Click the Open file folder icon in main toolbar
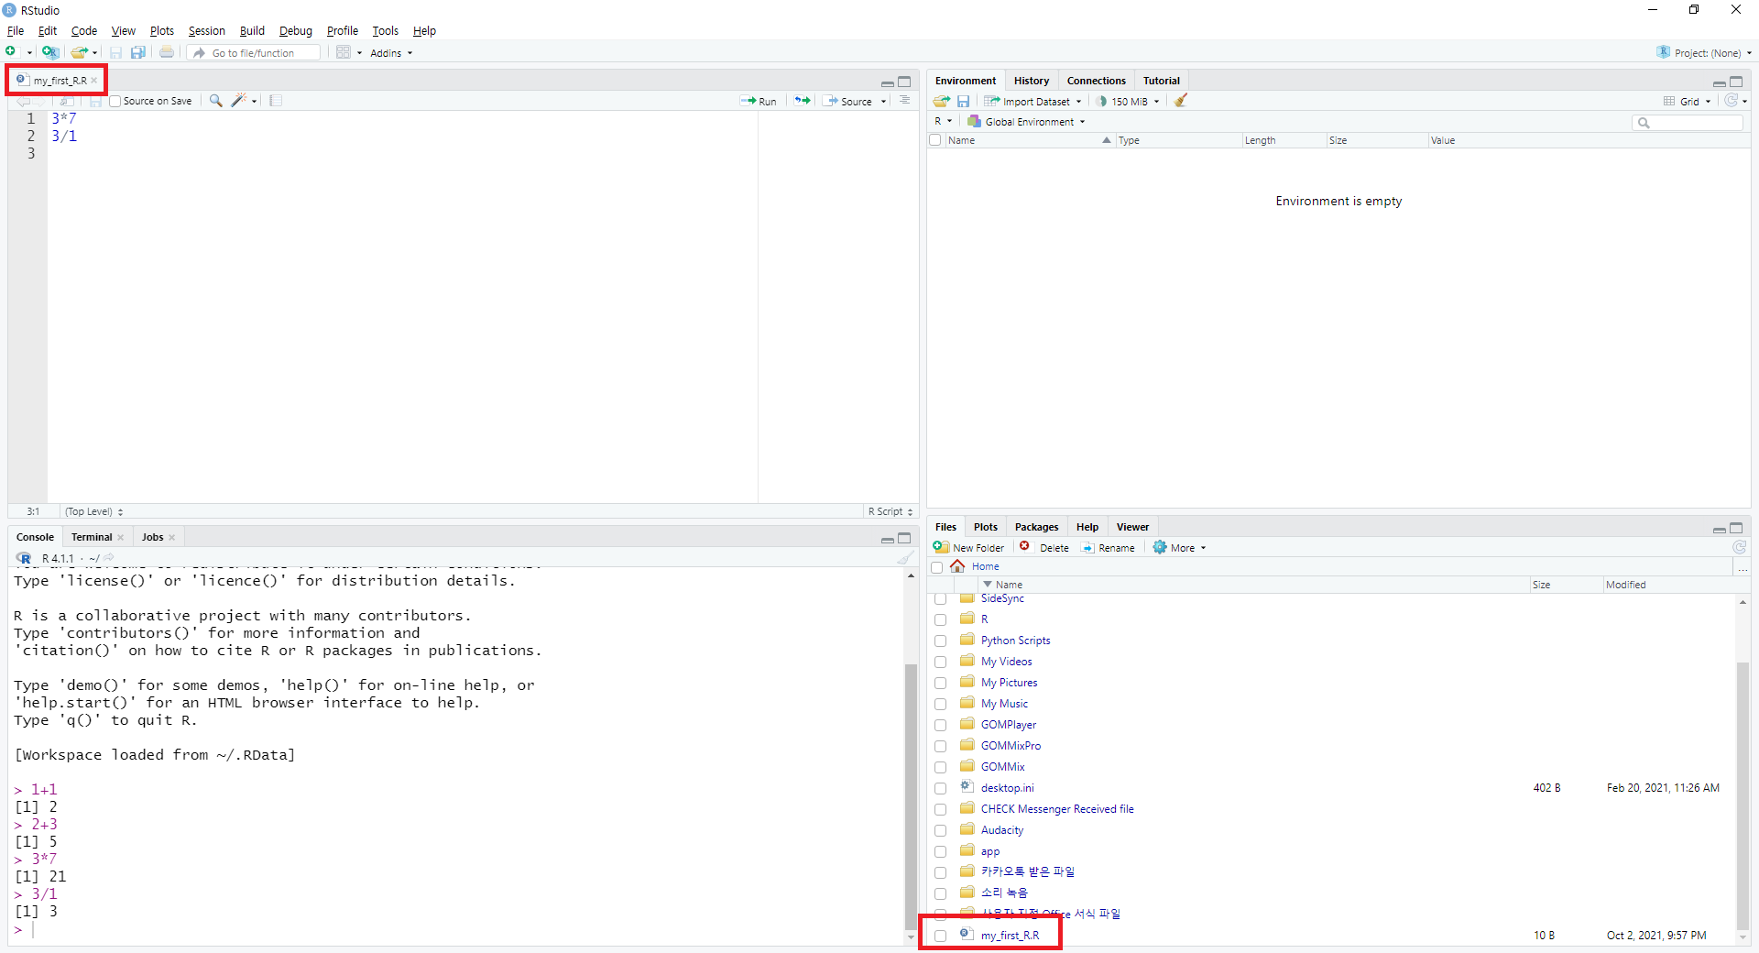 80,52
